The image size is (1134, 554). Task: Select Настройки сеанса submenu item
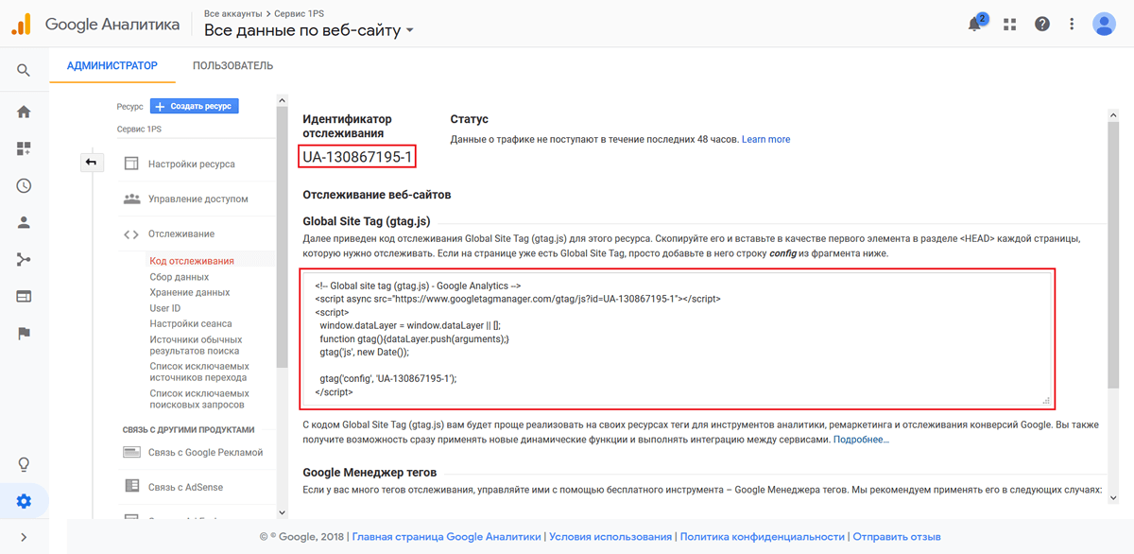(x=191, y=324)
